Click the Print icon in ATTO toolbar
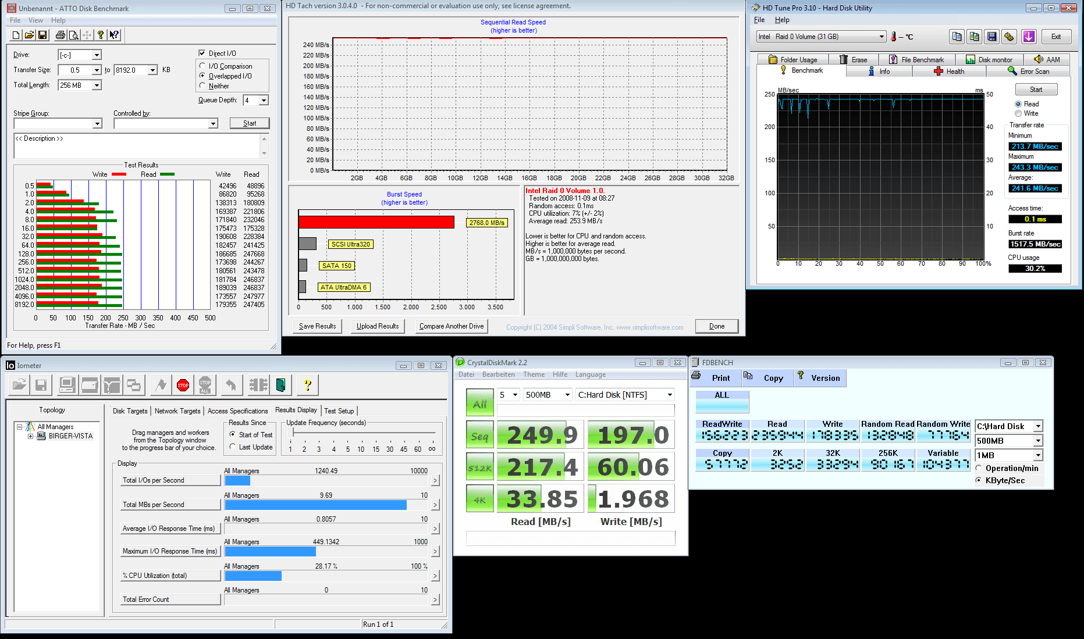Viewport: 1084px width, 639px height. [61, 35]
